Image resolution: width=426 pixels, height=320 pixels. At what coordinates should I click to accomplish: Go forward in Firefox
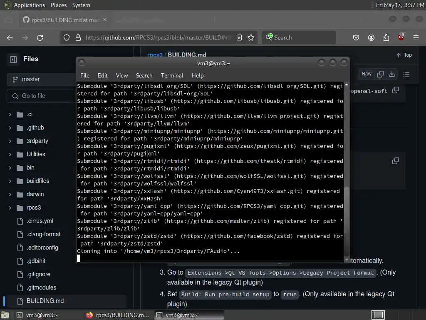[25, 37]
